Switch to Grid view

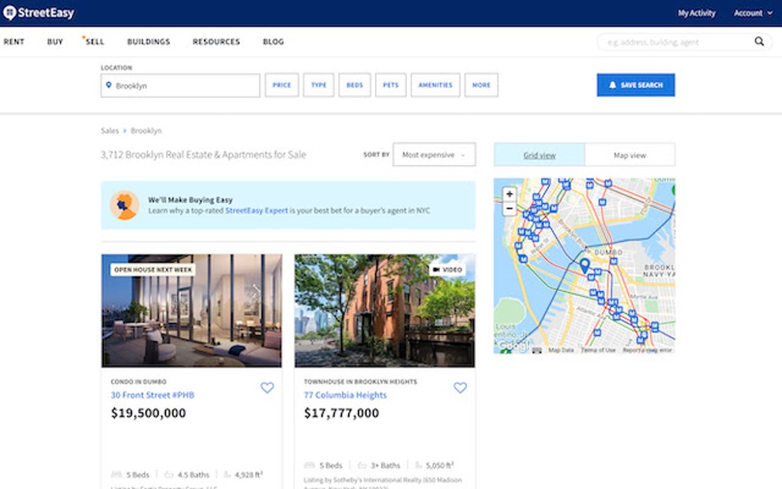539,155
